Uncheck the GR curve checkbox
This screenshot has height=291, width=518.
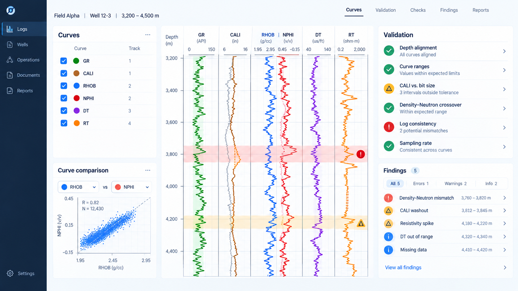pyautogui.click(x=64, y=61)
